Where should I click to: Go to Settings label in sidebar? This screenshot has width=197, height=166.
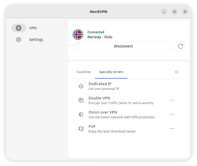pyautogui.click(x=36, y=40)
